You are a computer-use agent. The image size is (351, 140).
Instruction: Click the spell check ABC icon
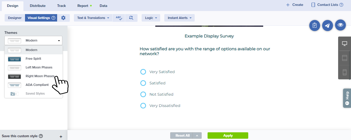pos(119,18)
